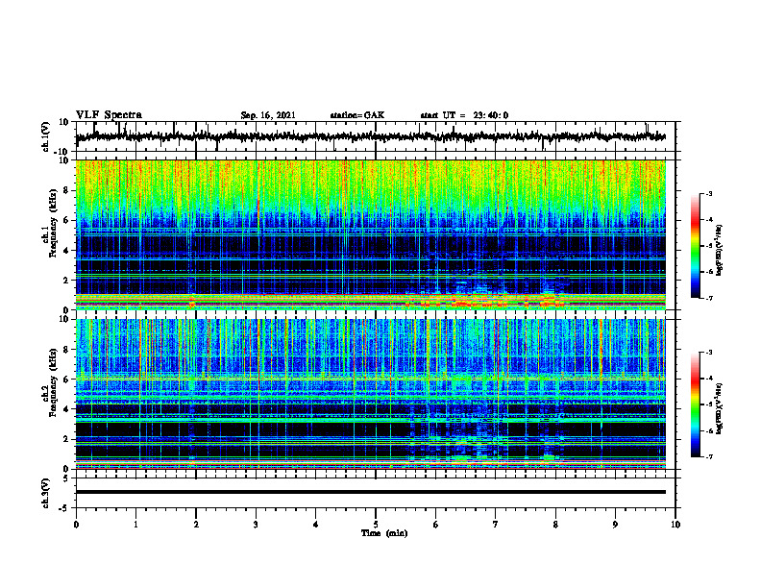
Task: Click the "-3" value on ch.1 colorbar
Action: click(709, 193)
